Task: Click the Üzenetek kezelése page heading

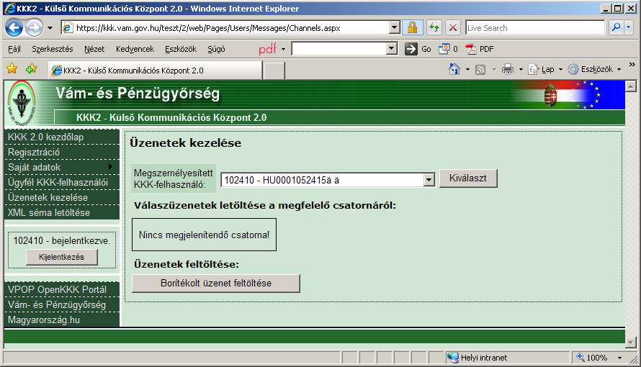Action: click(186, 143)
